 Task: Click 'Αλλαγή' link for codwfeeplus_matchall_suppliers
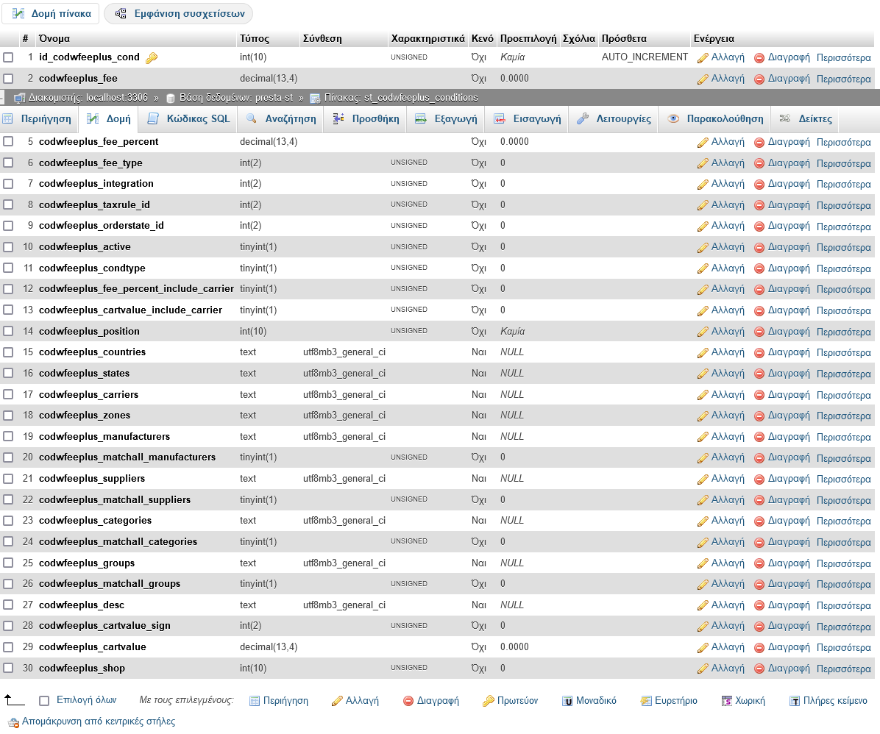pyautogui.click(x=728, y=499)
